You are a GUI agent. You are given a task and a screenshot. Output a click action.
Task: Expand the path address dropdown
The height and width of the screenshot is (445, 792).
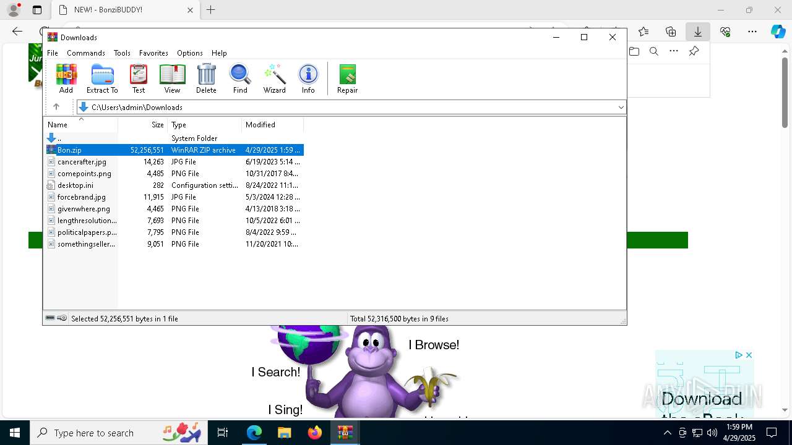coord(621,108)
